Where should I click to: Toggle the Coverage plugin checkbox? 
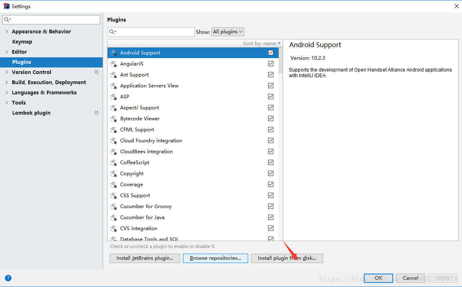point(271,185)
